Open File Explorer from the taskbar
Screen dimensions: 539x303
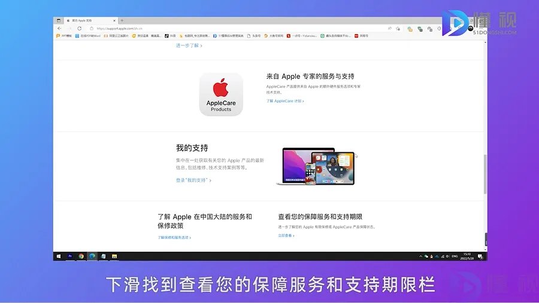pos(114,256)
